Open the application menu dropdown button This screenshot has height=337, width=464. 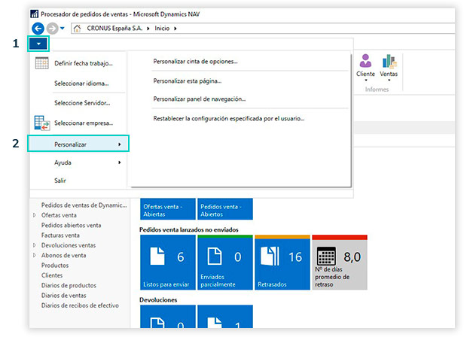coord(38,44)
